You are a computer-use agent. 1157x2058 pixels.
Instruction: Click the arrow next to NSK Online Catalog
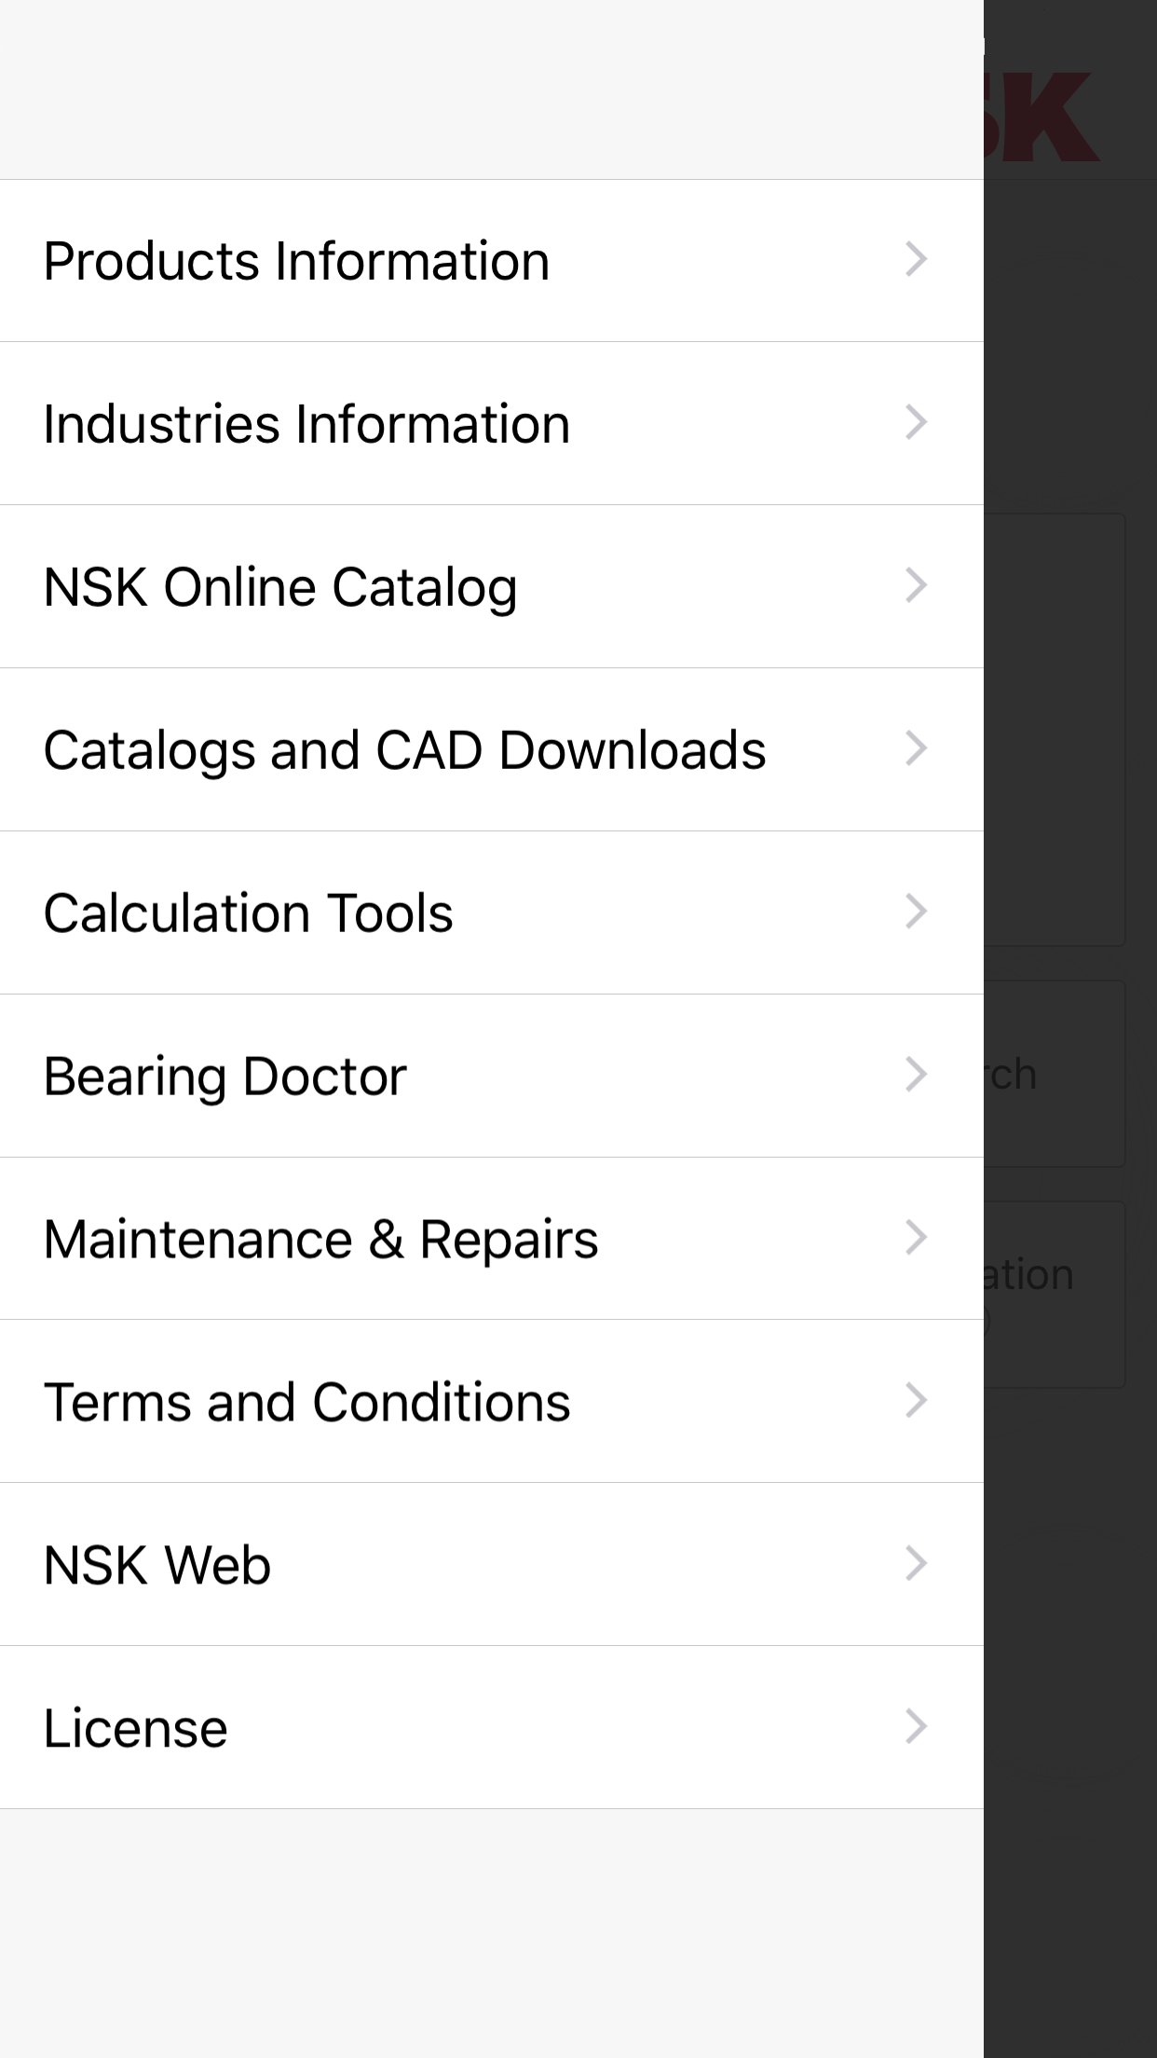click(917, 585)
